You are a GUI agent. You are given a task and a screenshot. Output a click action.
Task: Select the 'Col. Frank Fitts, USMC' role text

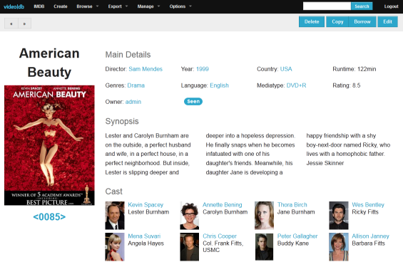[223, 246]
